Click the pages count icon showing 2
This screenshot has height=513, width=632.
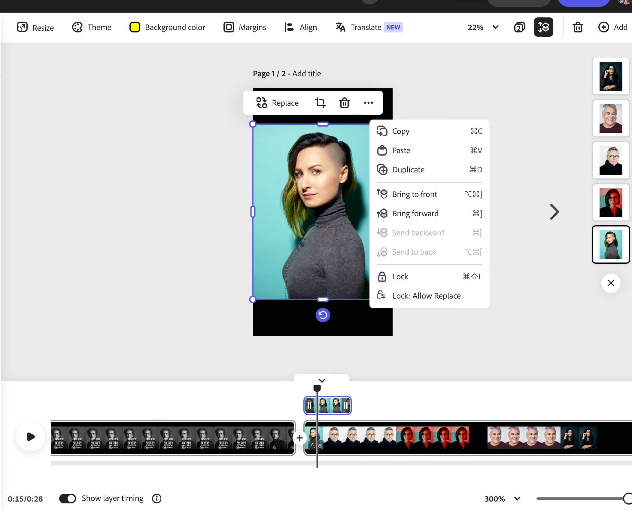click(x=519, y=27)
